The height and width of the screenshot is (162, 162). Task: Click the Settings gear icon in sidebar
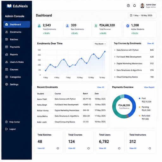(x=7, y=84)
